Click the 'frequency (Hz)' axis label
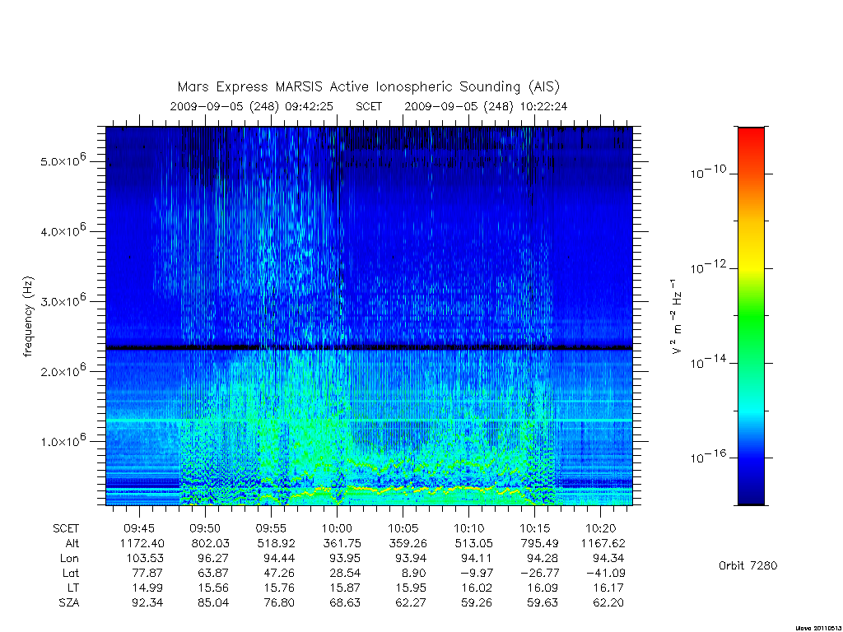Image resolution: width=843 pixels, height=632 pixels. coord(28,317)
